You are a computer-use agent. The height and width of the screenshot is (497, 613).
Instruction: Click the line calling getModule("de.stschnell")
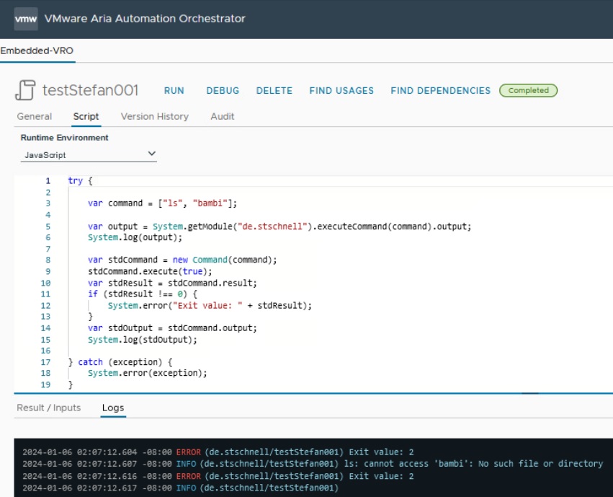point(279,226)
